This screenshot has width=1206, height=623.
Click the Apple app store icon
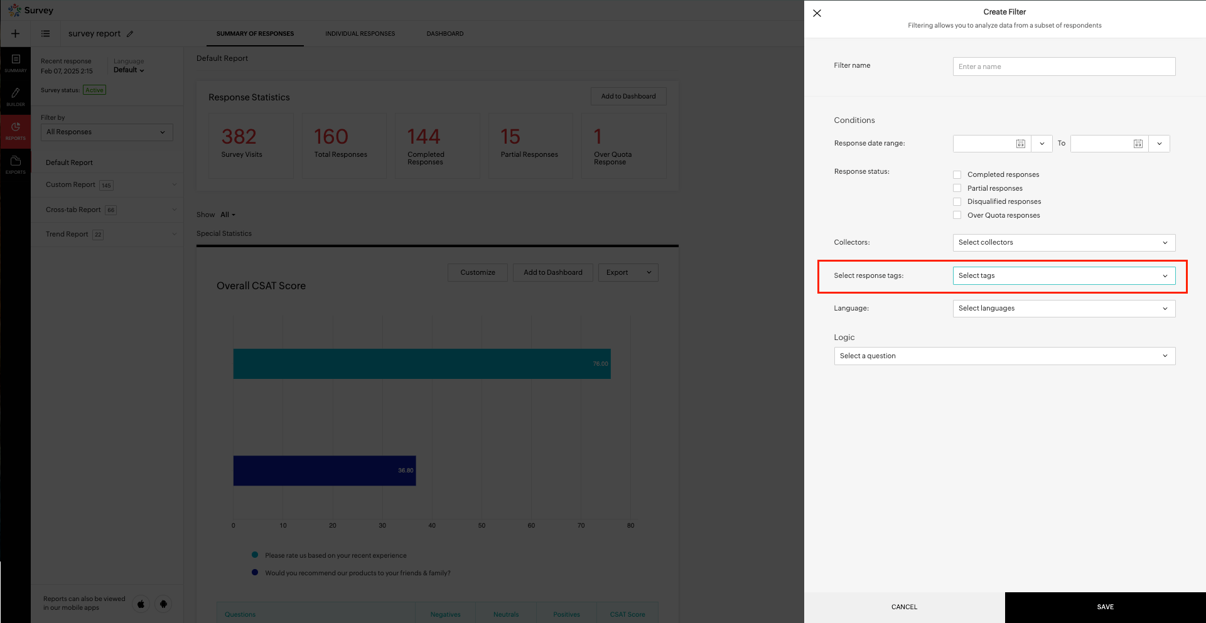pyautogui.click(x=141, y=604)
